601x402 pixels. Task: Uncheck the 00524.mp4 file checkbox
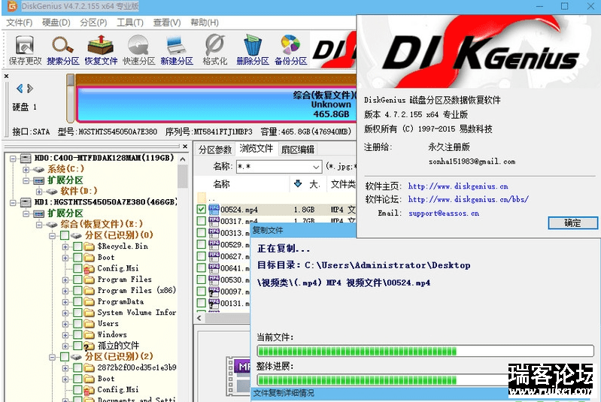(202, 210)
